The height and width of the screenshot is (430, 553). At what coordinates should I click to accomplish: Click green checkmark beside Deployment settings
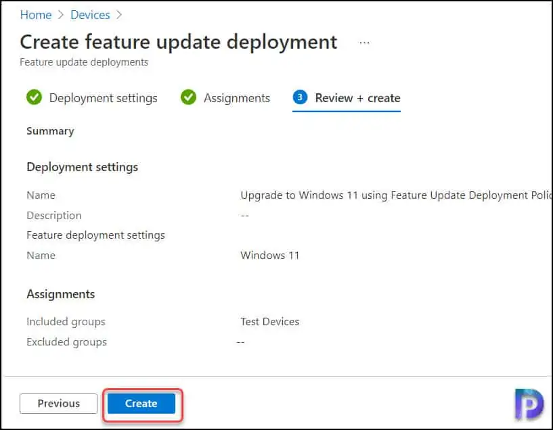[34, 97]
